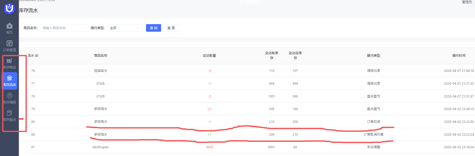Open the 管理员 user menu

point(467,2)
